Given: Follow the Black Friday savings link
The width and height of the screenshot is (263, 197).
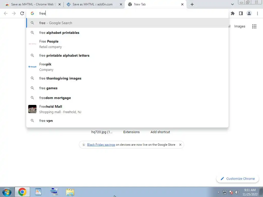Looking at the screenshot, I should pos(101,145).
